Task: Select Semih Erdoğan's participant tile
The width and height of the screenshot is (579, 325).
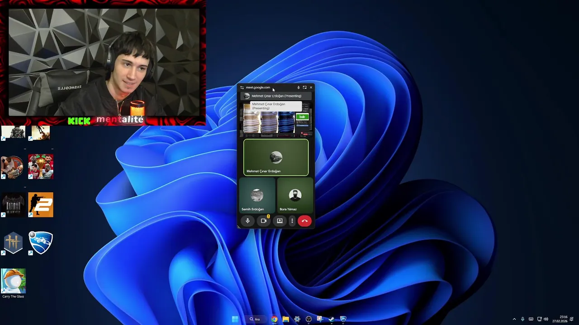Action: 257,195
